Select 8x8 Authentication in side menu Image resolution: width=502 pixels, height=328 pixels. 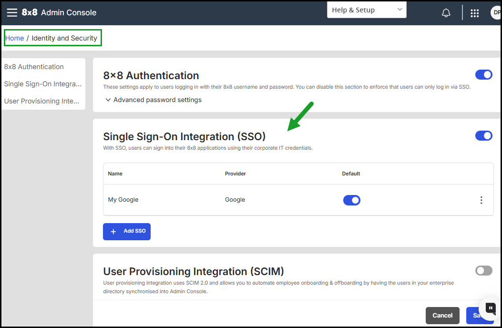(x=34, y=67)
